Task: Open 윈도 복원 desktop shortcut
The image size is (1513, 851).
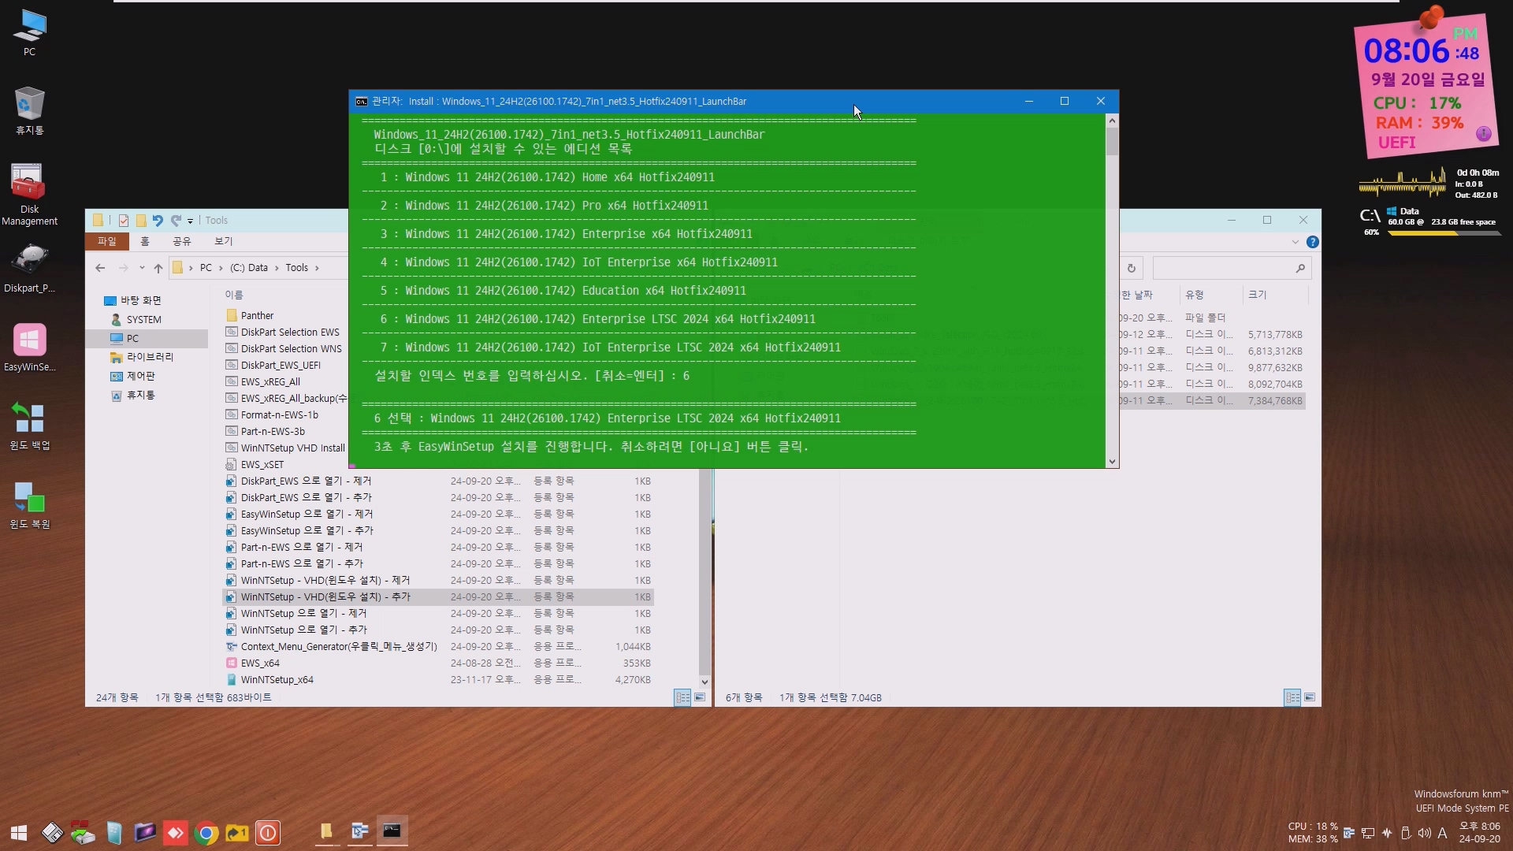Action: 29,505
